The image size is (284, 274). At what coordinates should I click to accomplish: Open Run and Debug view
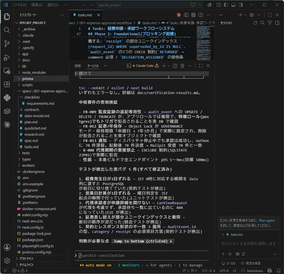pyautogui.click(x=7, y=57)
